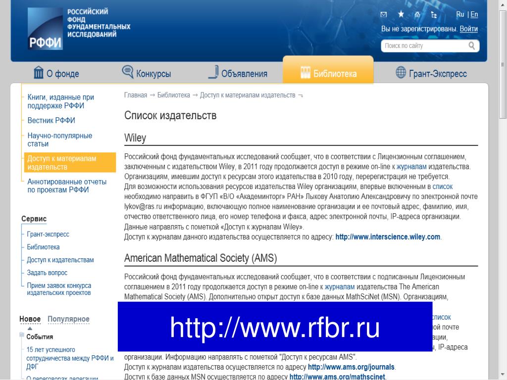Viewport: 507px width, 380px height.
Task: Focus the Поиск по сайту search field
Action: [430, 46]
